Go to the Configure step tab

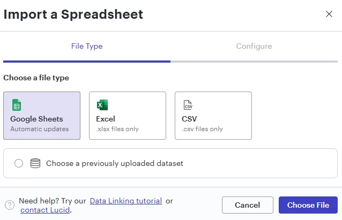point(254,46)
